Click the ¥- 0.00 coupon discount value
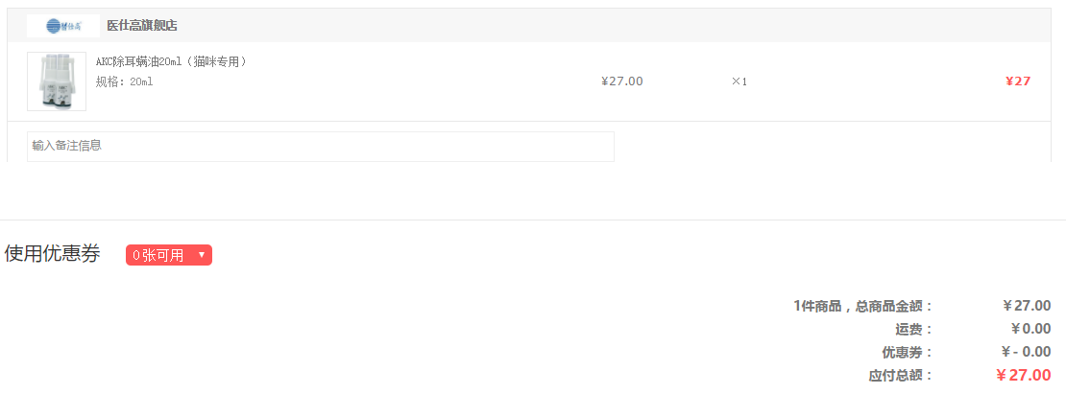This screenshot has width=1066, height=394. click(x=1026, y=352)
